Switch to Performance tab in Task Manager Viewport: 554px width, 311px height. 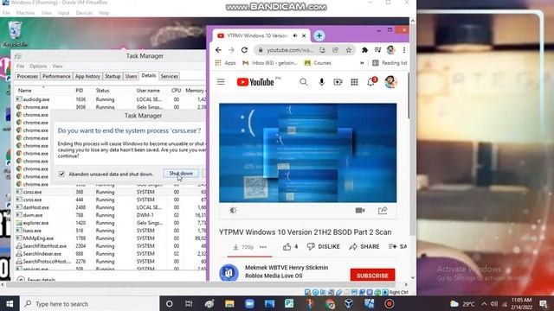pyautogui.click(x=56, y=76)
